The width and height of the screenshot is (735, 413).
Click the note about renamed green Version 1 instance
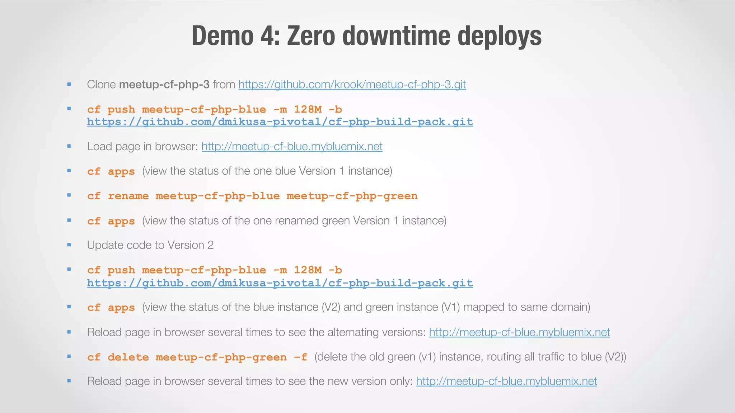(x=294, y=220)
